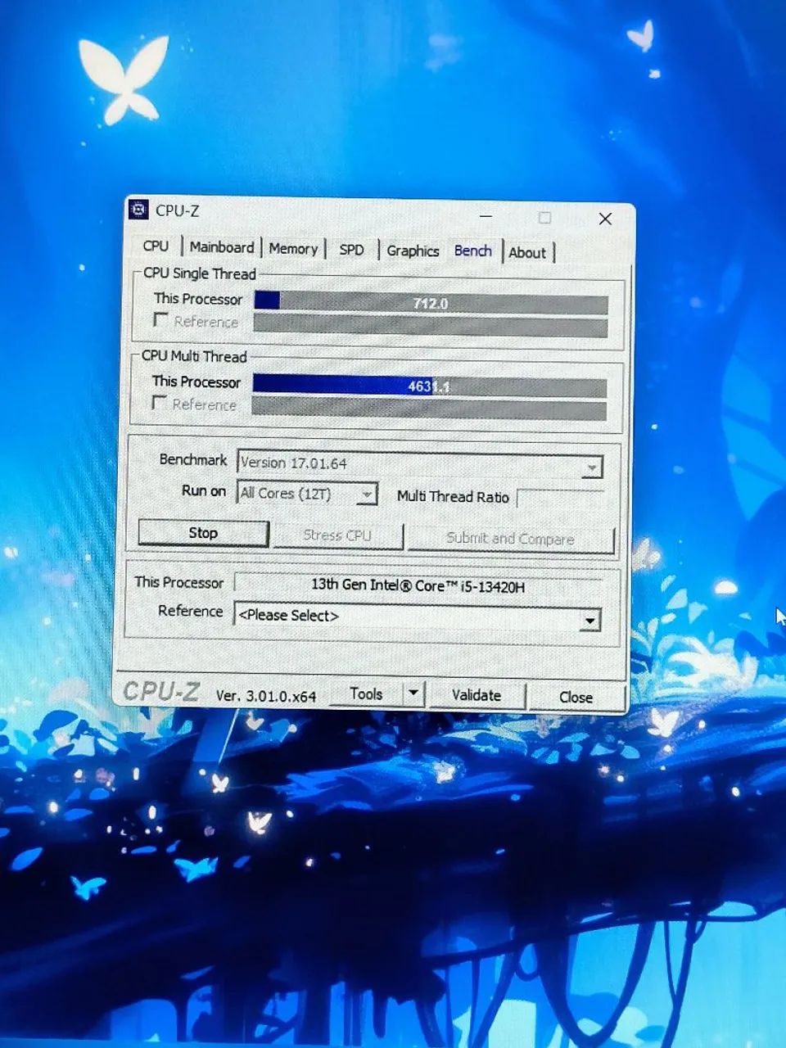Open the Tools dropdown arrow

[x=413, y=693]
